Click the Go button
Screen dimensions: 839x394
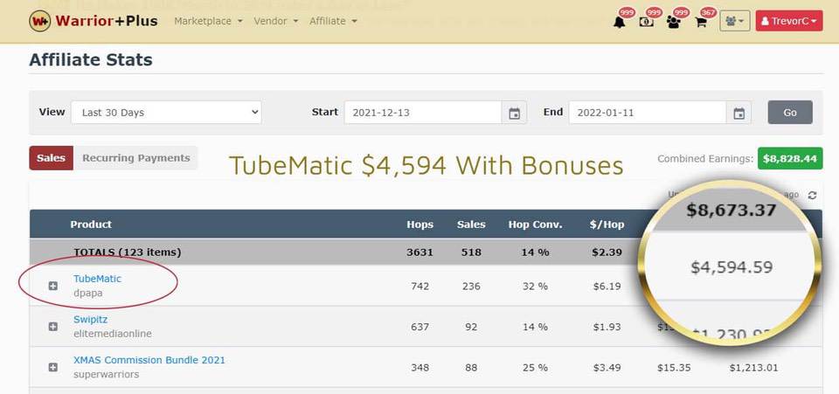790,113
